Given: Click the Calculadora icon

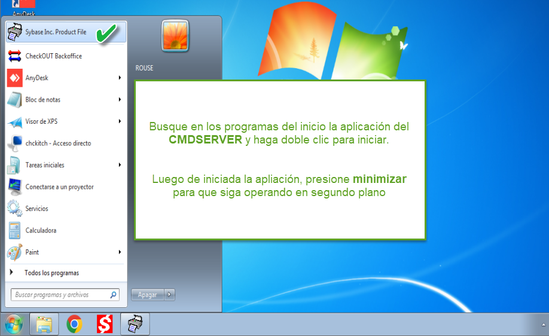Looking at the screenshot, I should coord(15,230).
